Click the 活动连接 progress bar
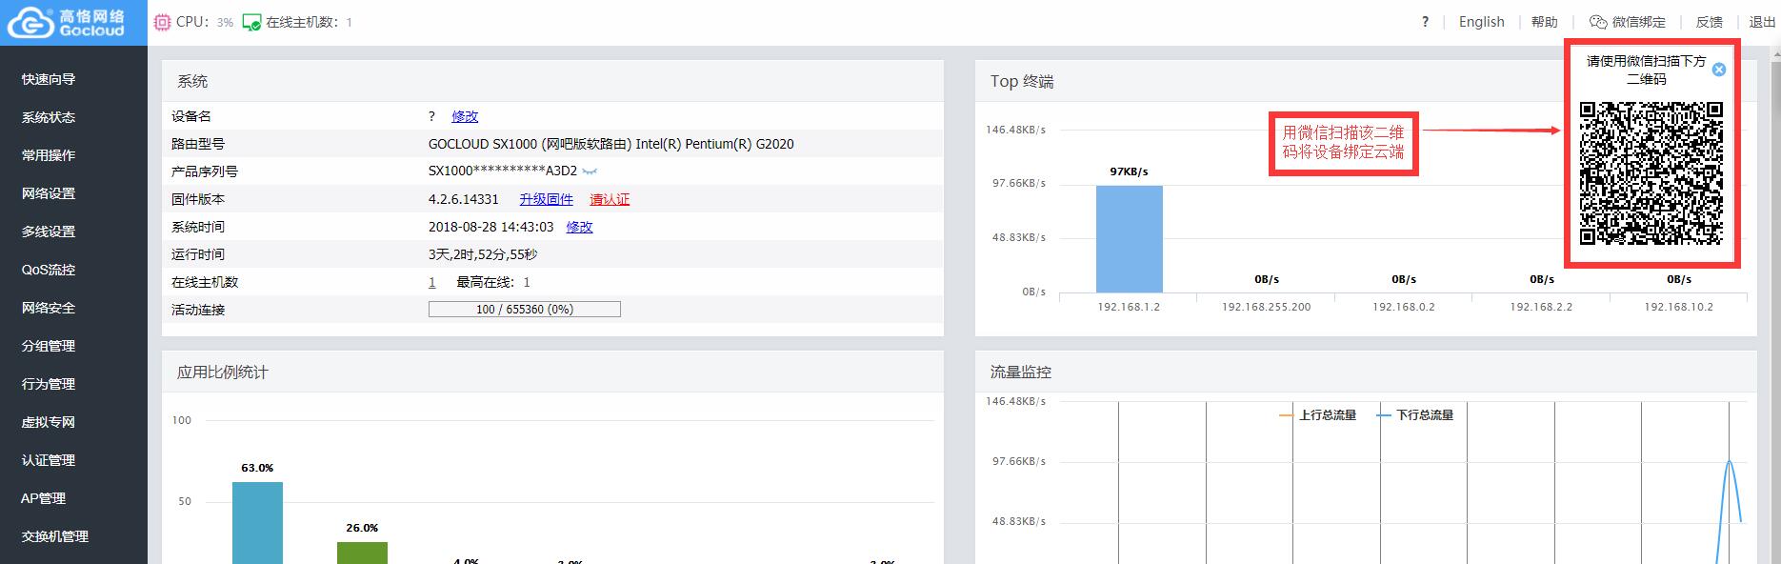 (x=525, y=309)
